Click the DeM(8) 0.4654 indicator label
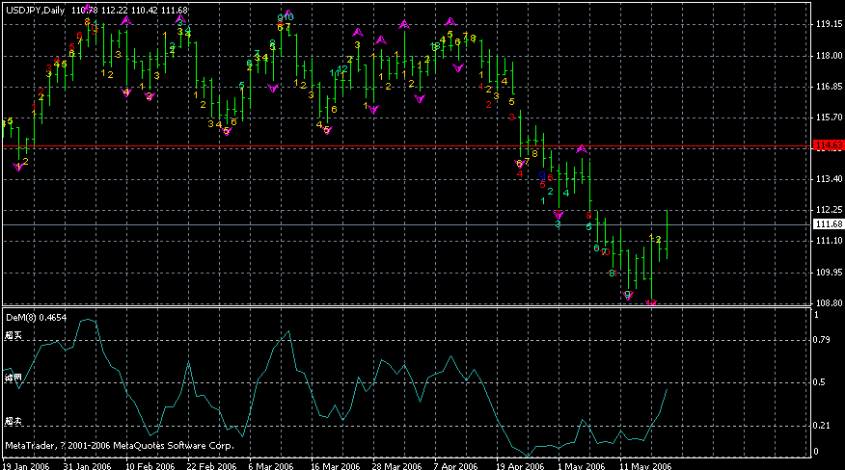 click(x=35, y=316)
